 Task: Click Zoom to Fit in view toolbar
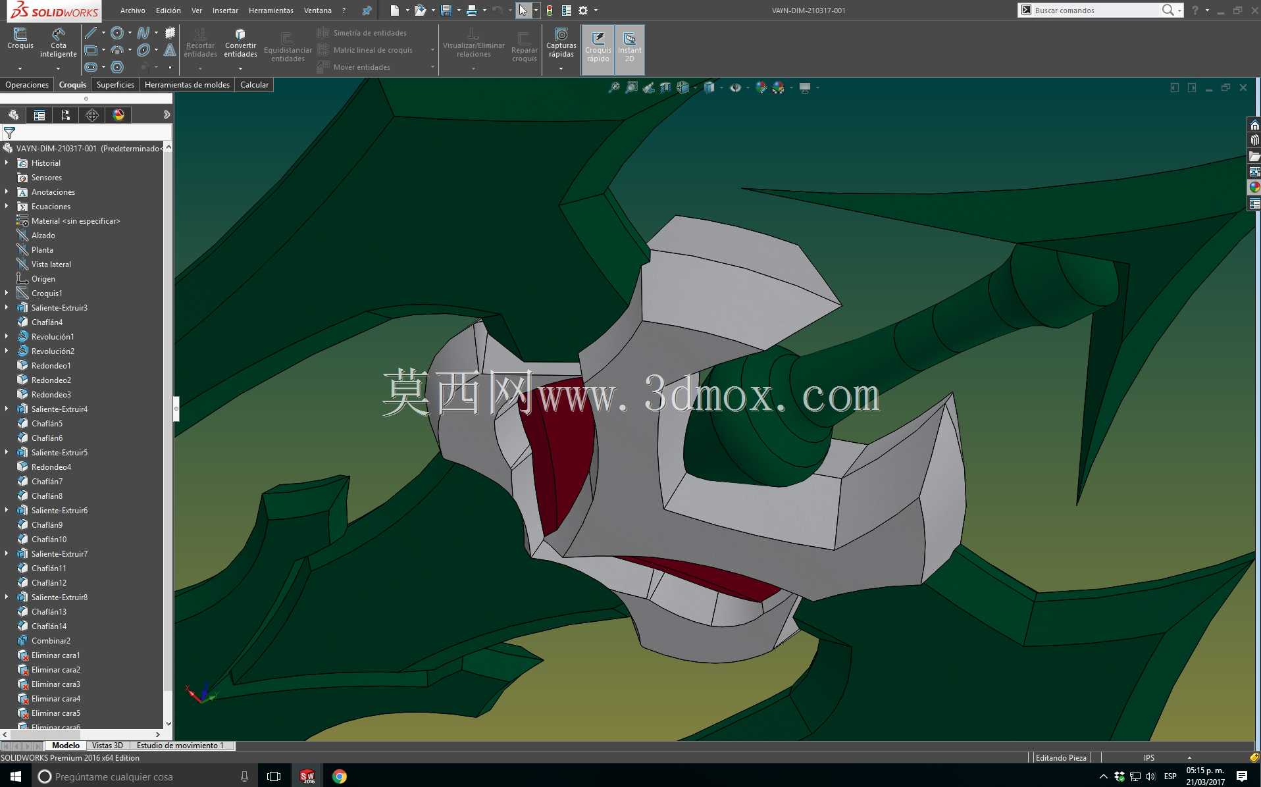(x=614, y=88)
